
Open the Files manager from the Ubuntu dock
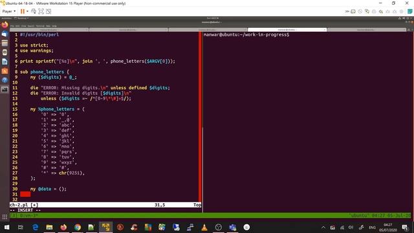pos(5,43)
